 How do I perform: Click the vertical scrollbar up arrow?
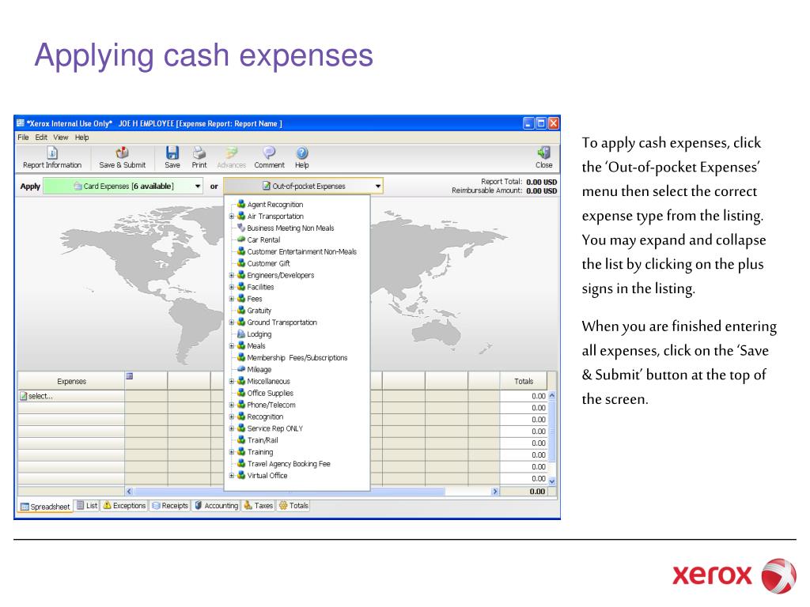pyautogui.click(x=551, y=396)
